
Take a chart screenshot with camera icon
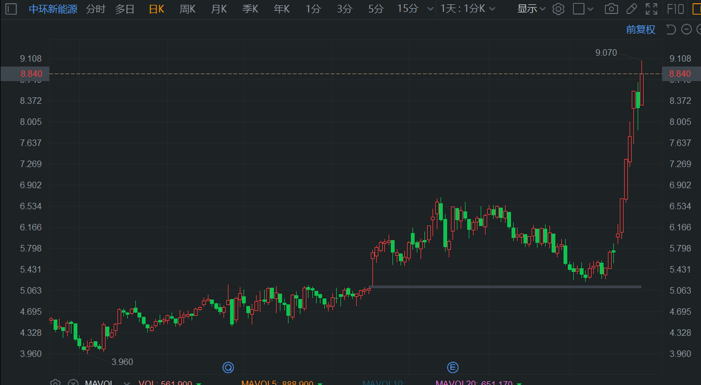pyautogui.click(x=612, y=9)
